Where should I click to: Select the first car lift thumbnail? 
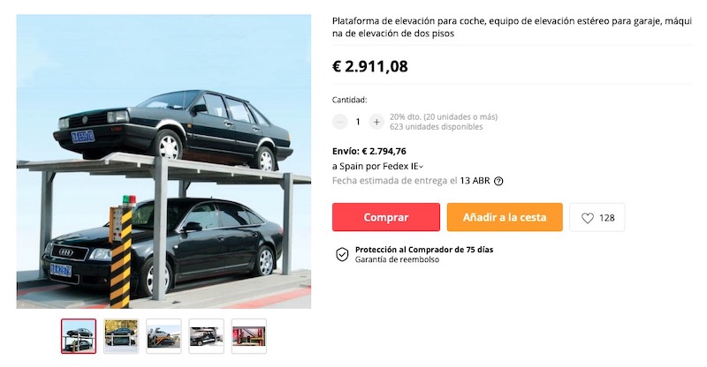click(79, 336)
